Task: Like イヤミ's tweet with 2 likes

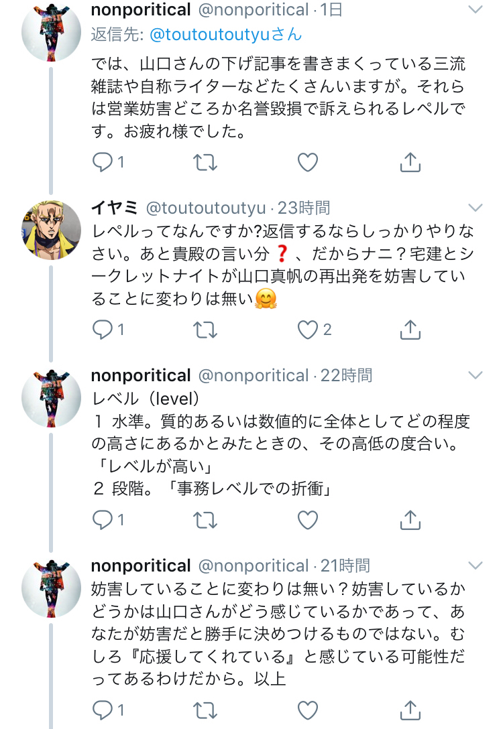Action: [307, 330]
